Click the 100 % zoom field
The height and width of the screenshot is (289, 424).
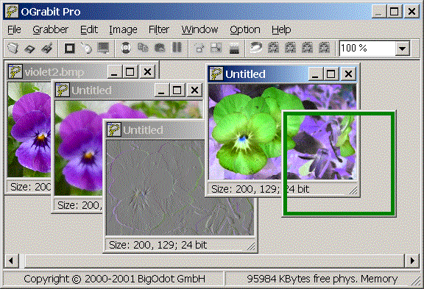(367, 49)
